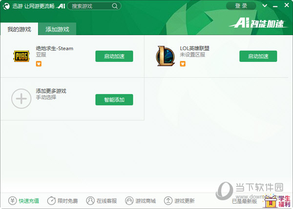
Task: Check 游戏更新 game updates
Action: tap(179, 201)
